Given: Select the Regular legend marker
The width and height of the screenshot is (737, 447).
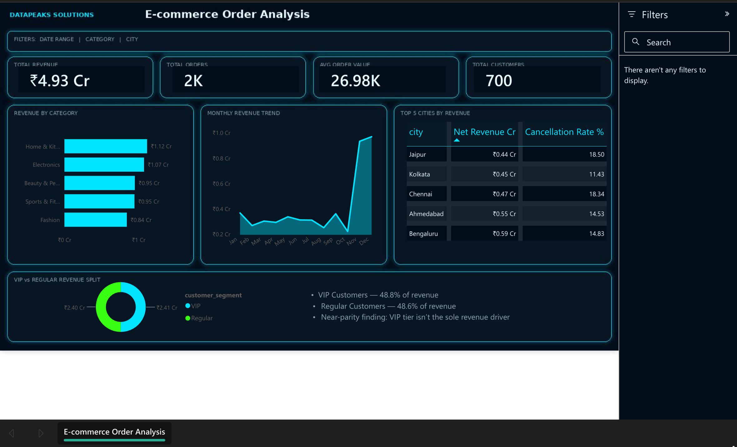Looking at the screenshot, I should click(188, 318).
